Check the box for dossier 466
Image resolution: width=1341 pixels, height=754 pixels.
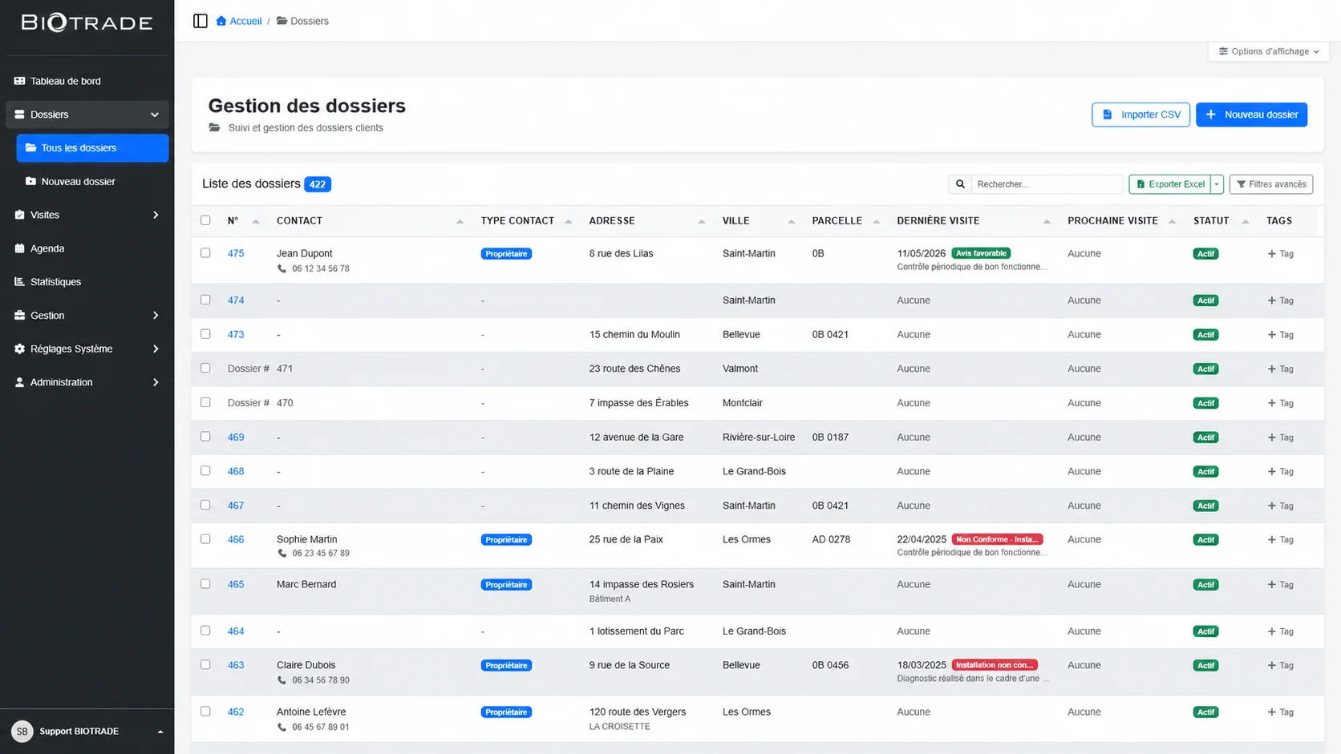click(205, 539)
